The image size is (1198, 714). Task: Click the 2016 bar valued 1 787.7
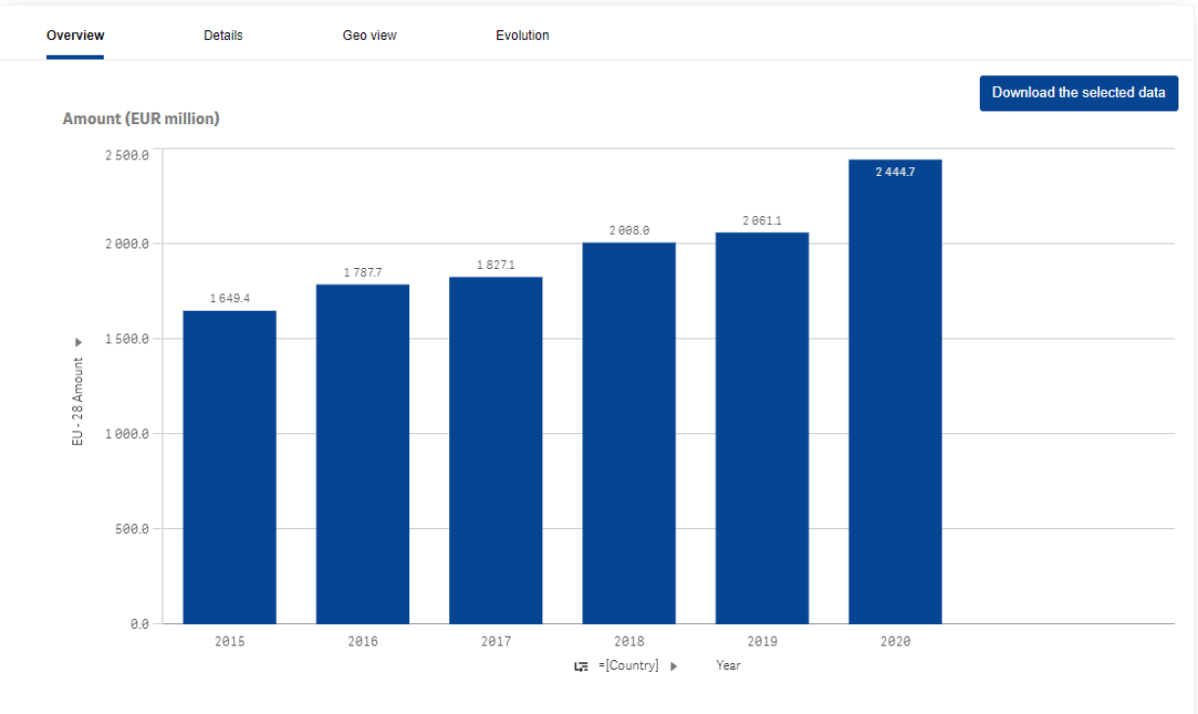[x=362, y=454]
